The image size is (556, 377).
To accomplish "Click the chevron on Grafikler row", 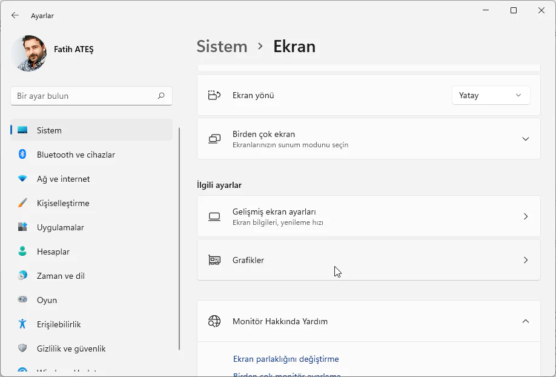I will click(526, 260).
